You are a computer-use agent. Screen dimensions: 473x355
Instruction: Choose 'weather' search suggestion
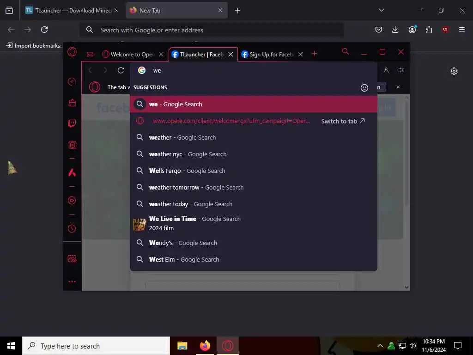click(x=254, y=137)
